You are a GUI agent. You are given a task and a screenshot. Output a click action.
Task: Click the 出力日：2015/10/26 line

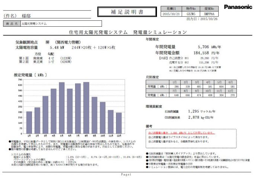tap(202, 19)
